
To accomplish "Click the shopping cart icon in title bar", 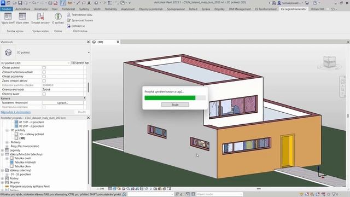I will (307, 3).
